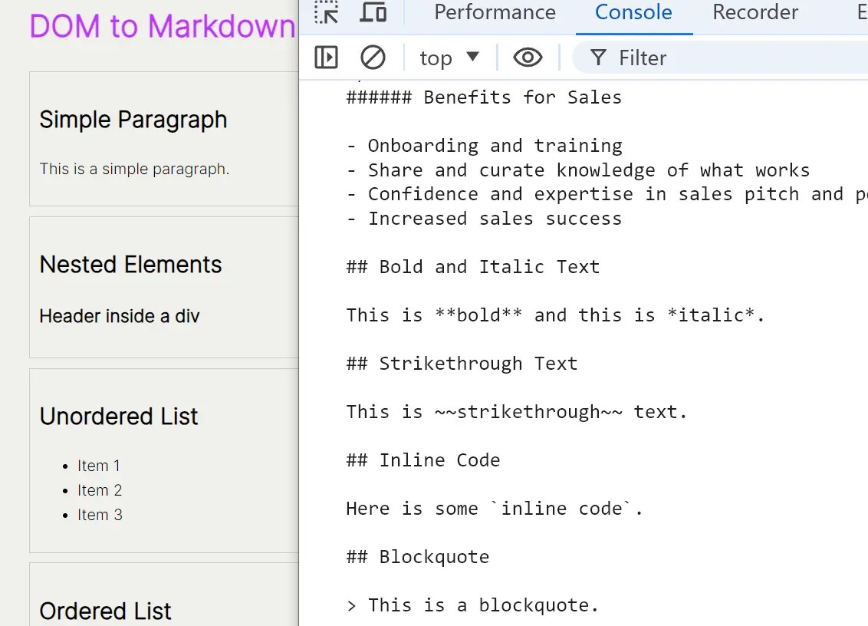Click line 'This is ~~strikethrough~~ text.'

517,412
